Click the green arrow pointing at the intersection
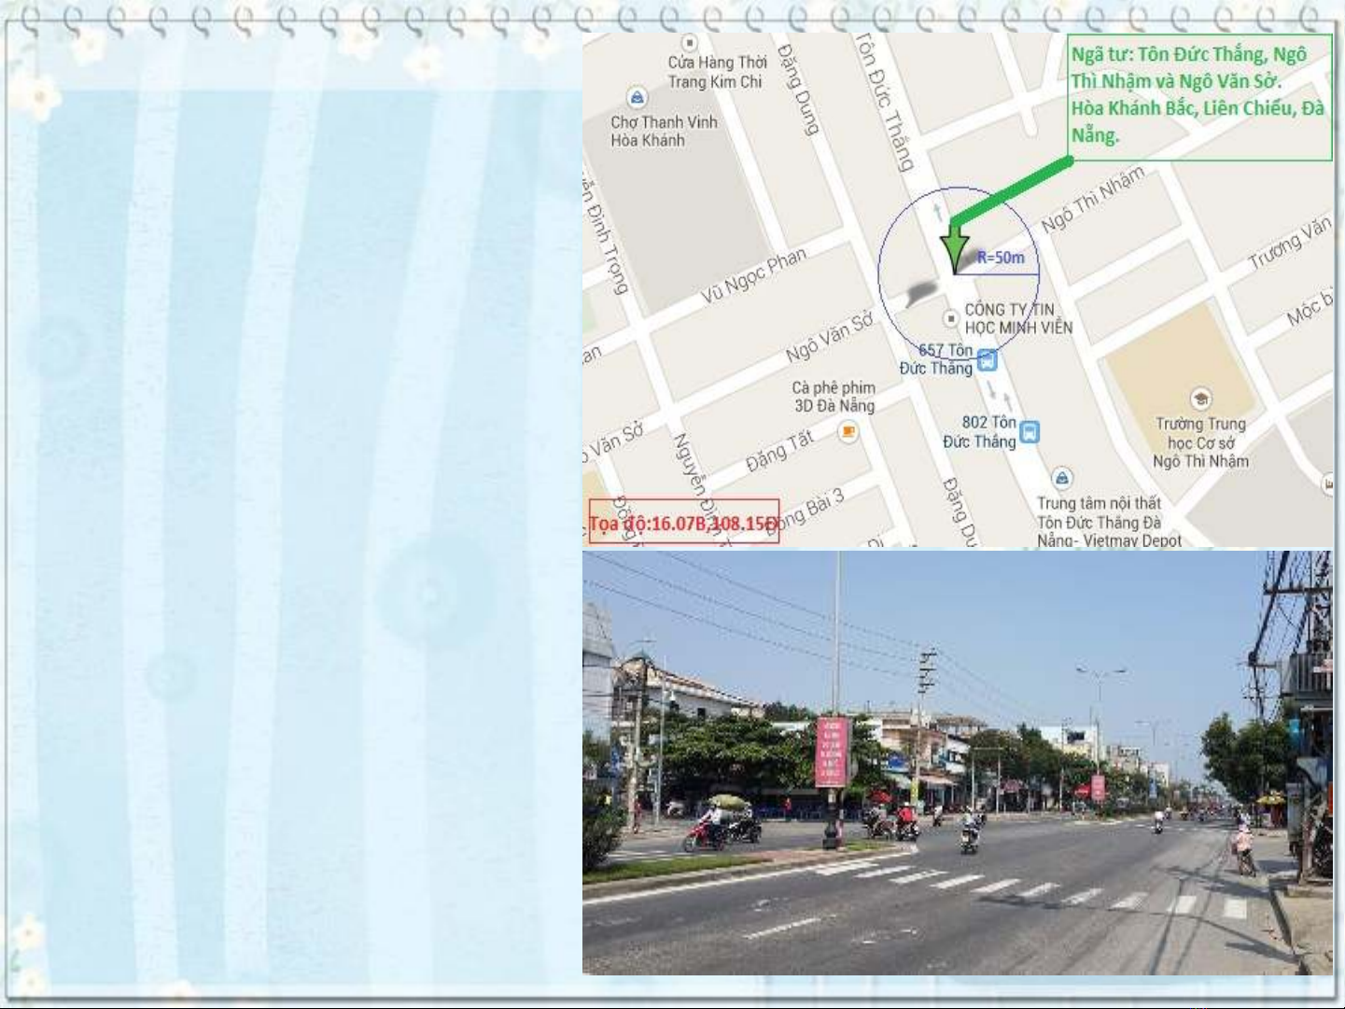Viewport: 1345px width, 1009px height. point(955,246)
